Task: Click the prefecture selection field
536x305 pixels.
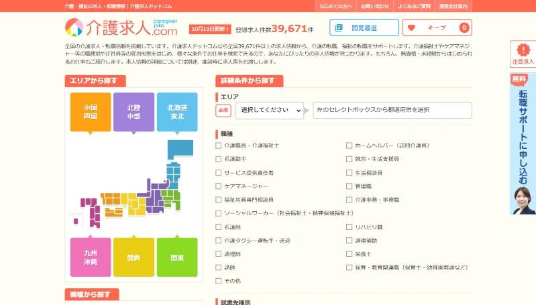Action: coord(392,111)
